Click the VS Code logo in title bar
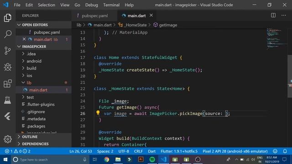Image resolution: width=292 pixels, height=164 pixels. (6, 5)
